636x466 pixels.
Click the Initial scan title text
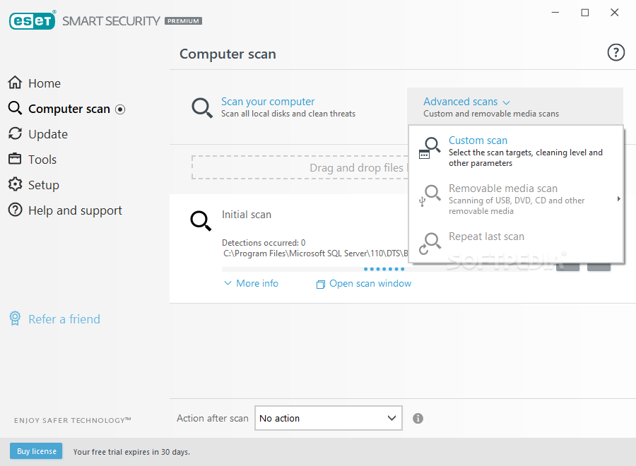click(x=247, y=215)
